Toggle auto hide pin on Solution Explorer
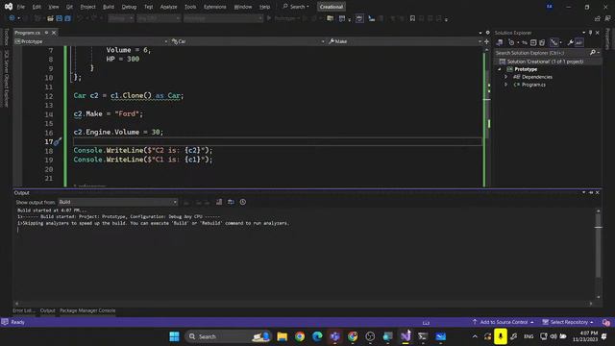 click(x=590, y=33)
